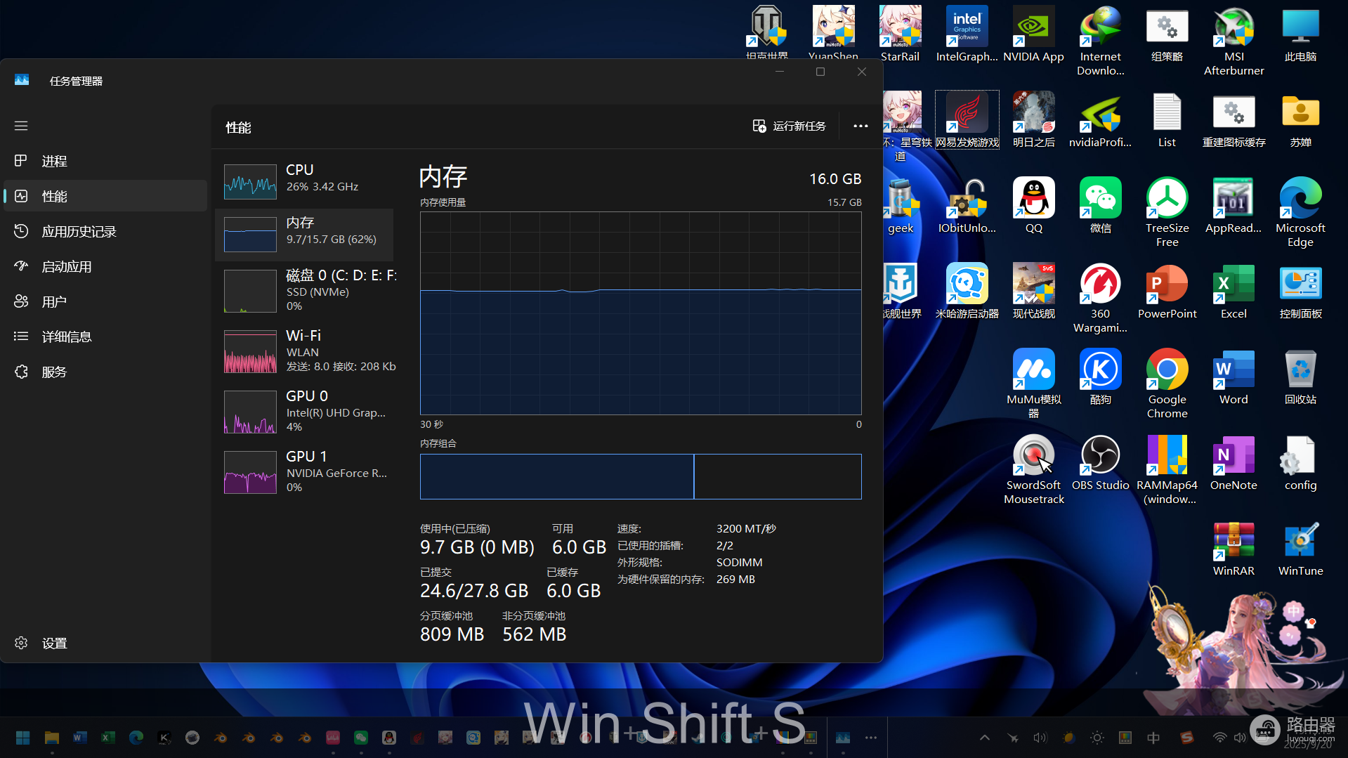
Task: Open StarRail desktop shortcut
Action: pyautogui.click(x=900, y=34)
